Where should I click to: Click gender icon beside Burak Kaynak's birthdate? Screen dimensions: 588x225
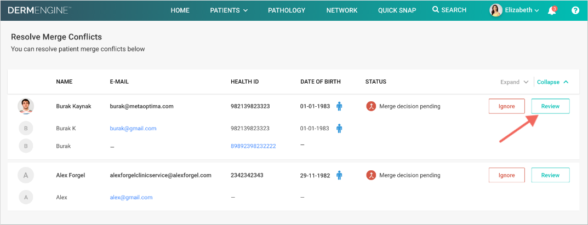click(339, 106)
